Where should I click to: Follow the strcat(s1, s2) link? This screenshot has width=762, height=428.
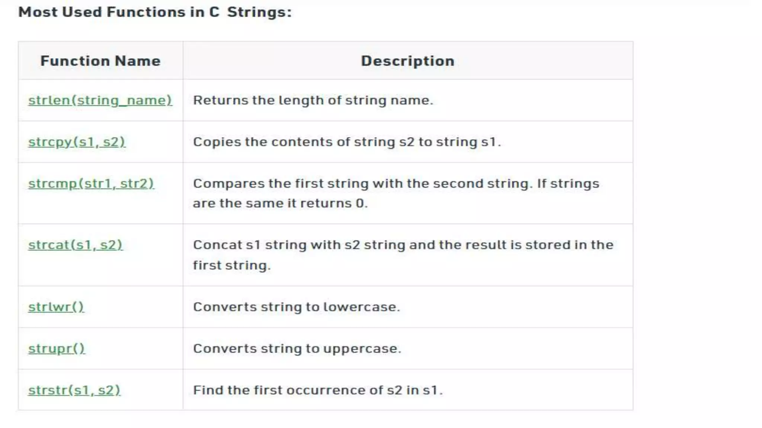[75, 245]
